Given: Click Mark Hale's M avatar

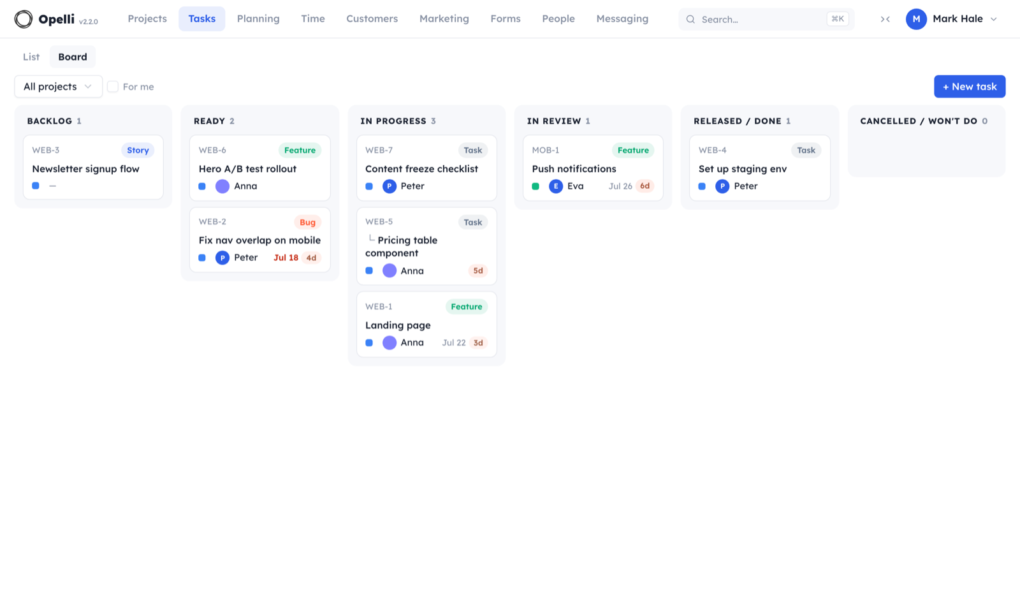Looking at the screenshot, I should [916, 19].
